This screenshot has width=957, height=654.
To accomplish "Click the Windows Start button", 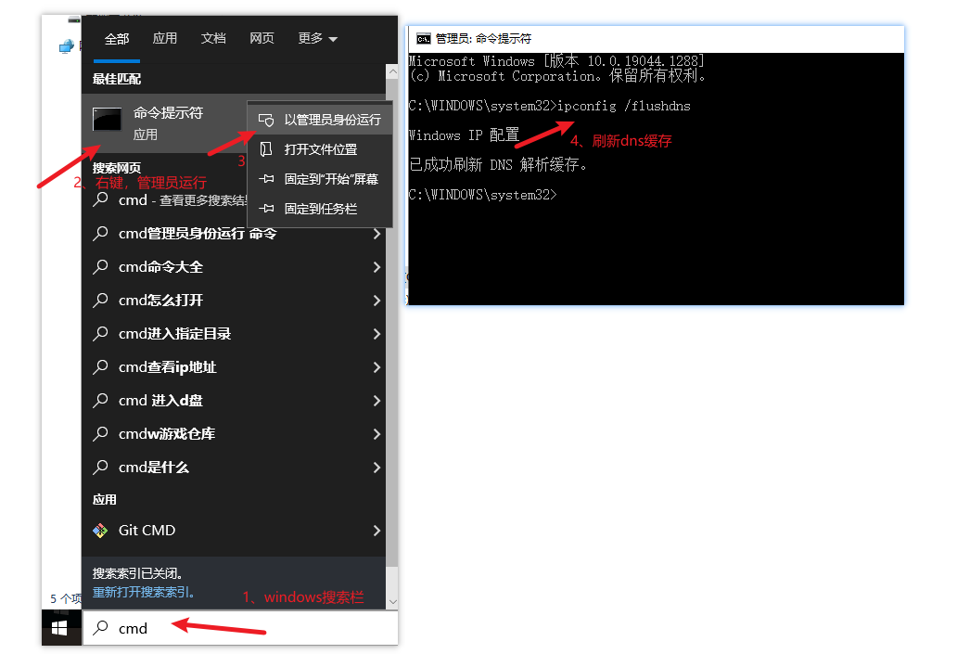I will (x=59, y=628).
